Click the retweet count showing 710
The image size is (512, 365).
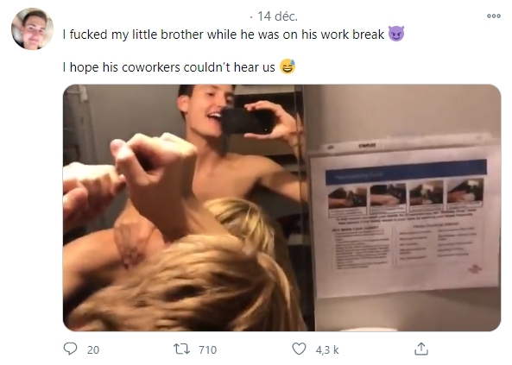click(208, 350)
